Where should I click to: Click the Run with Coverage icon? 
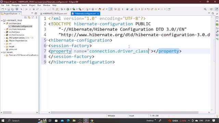[74, 9]
